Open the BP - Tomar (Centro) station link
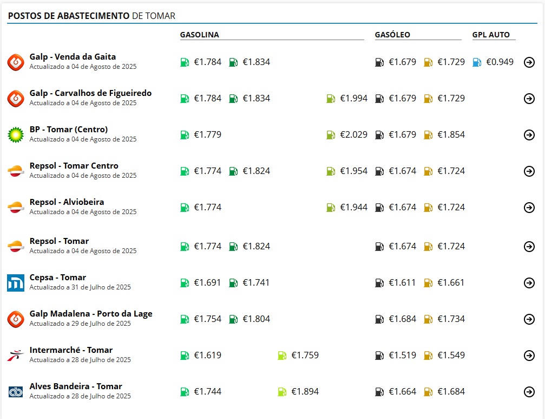Image resolution: width=545 pixels, height=419 pixels. click(x=69, y=130)
